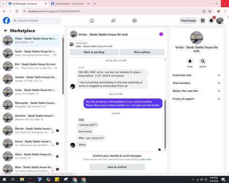The image size is (229, 183).
Task: Click the 'Whe can i move in??' message
Action: pyautogui.click(x=91, y=138)
